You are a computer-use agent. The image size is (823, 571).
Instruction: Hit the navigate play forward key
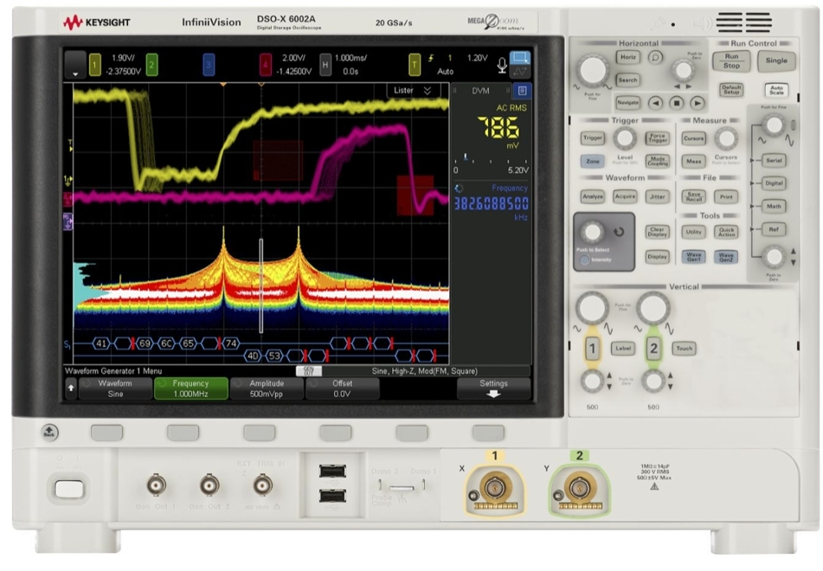pyautogui.click(x=697, y=103)
